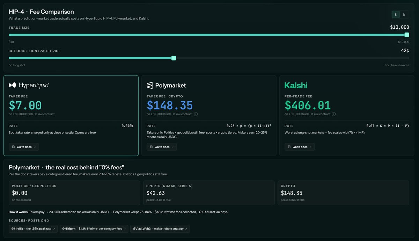Select the Crypto fee card

[343, 192]
